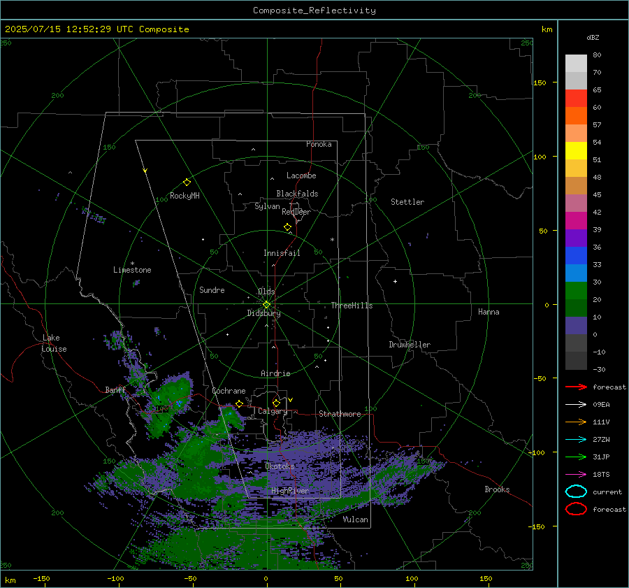Click the green 31JP arrow icon
Viewport: 629px width, 588px height.
click(576, 457)
